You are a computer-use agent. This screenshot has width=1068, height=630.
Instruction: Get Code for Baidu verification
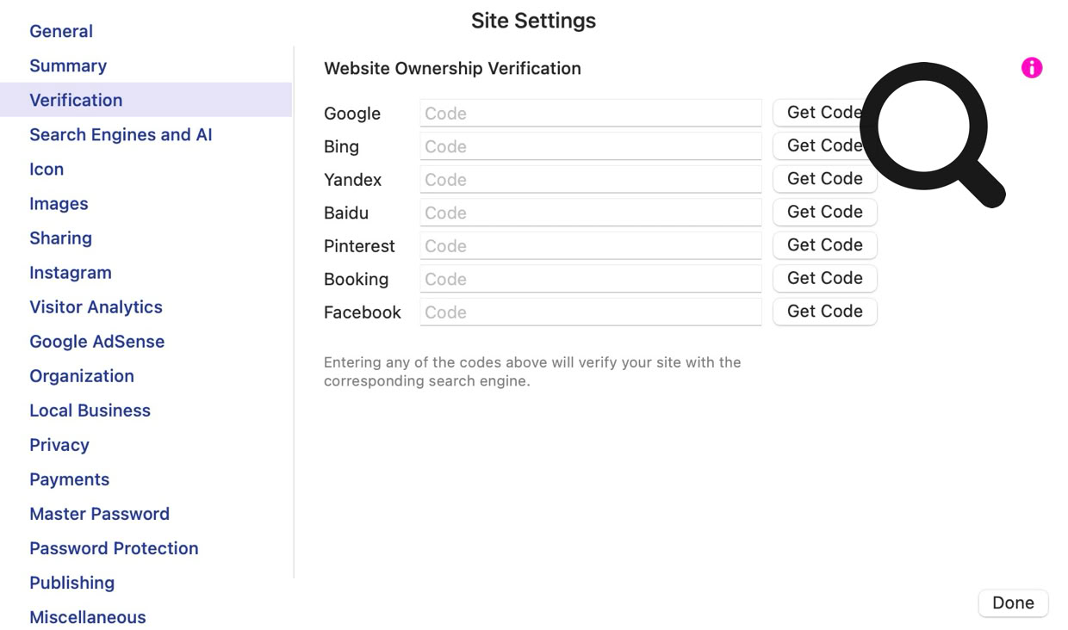tap(824, 212)
